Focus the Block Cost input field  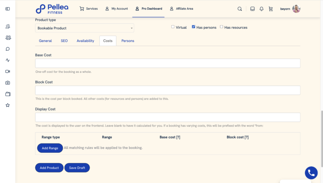[168, 90]
